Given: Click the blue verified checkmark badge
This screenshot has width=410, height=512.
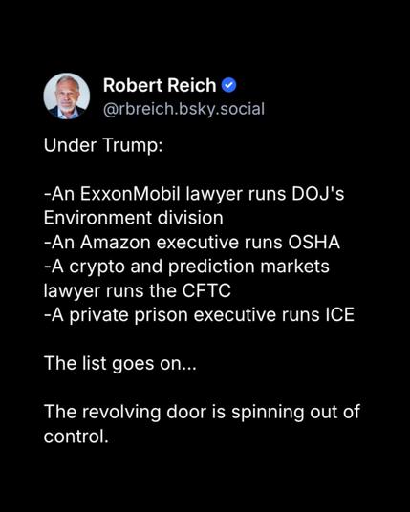Looking at the screenshot, I should pyautogui.click(x=229, y=85).
